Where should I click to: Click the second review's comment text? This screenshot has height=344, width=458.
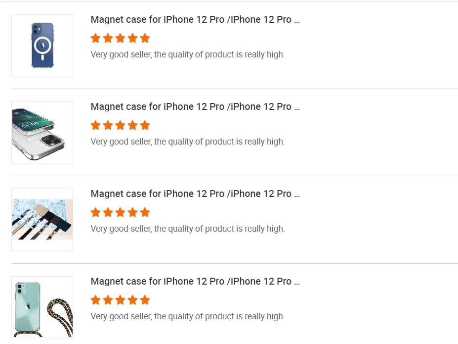(x=188, y=142)
